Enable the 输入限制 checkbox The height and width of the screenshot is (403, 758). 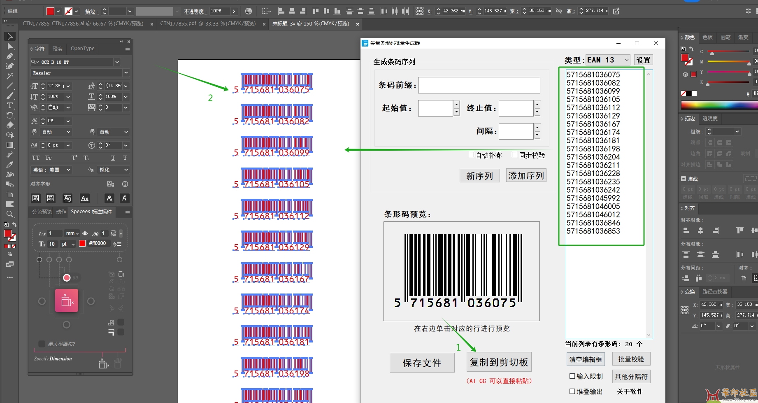pyautogui.click(x=572, y=376)
